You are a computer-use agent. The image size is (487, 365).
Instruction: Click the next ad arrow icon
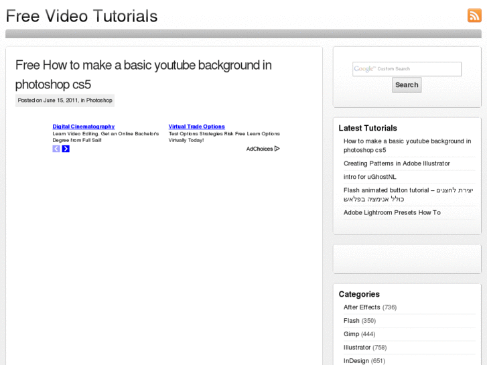pos(66,149)
